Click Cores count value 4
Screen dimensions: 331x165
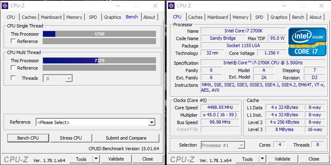click(x=280, y=145)
